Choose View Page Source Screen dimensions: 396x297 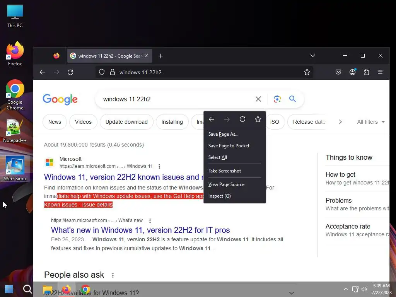pos(235,184)
